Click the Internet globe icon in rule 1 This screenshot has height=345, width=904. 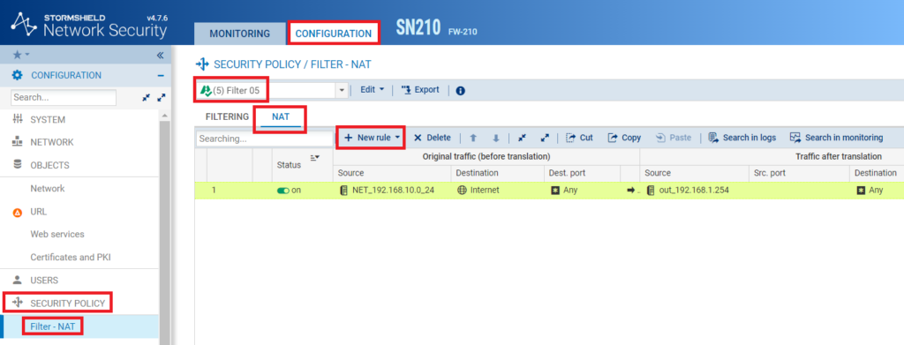click(462, 190)
